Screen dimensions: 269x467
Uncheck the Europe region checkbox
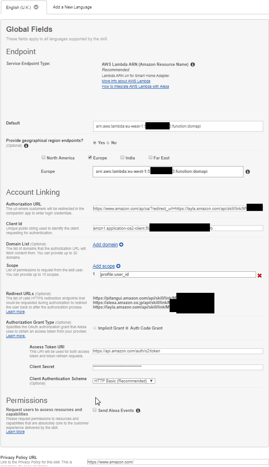point(90,157)
